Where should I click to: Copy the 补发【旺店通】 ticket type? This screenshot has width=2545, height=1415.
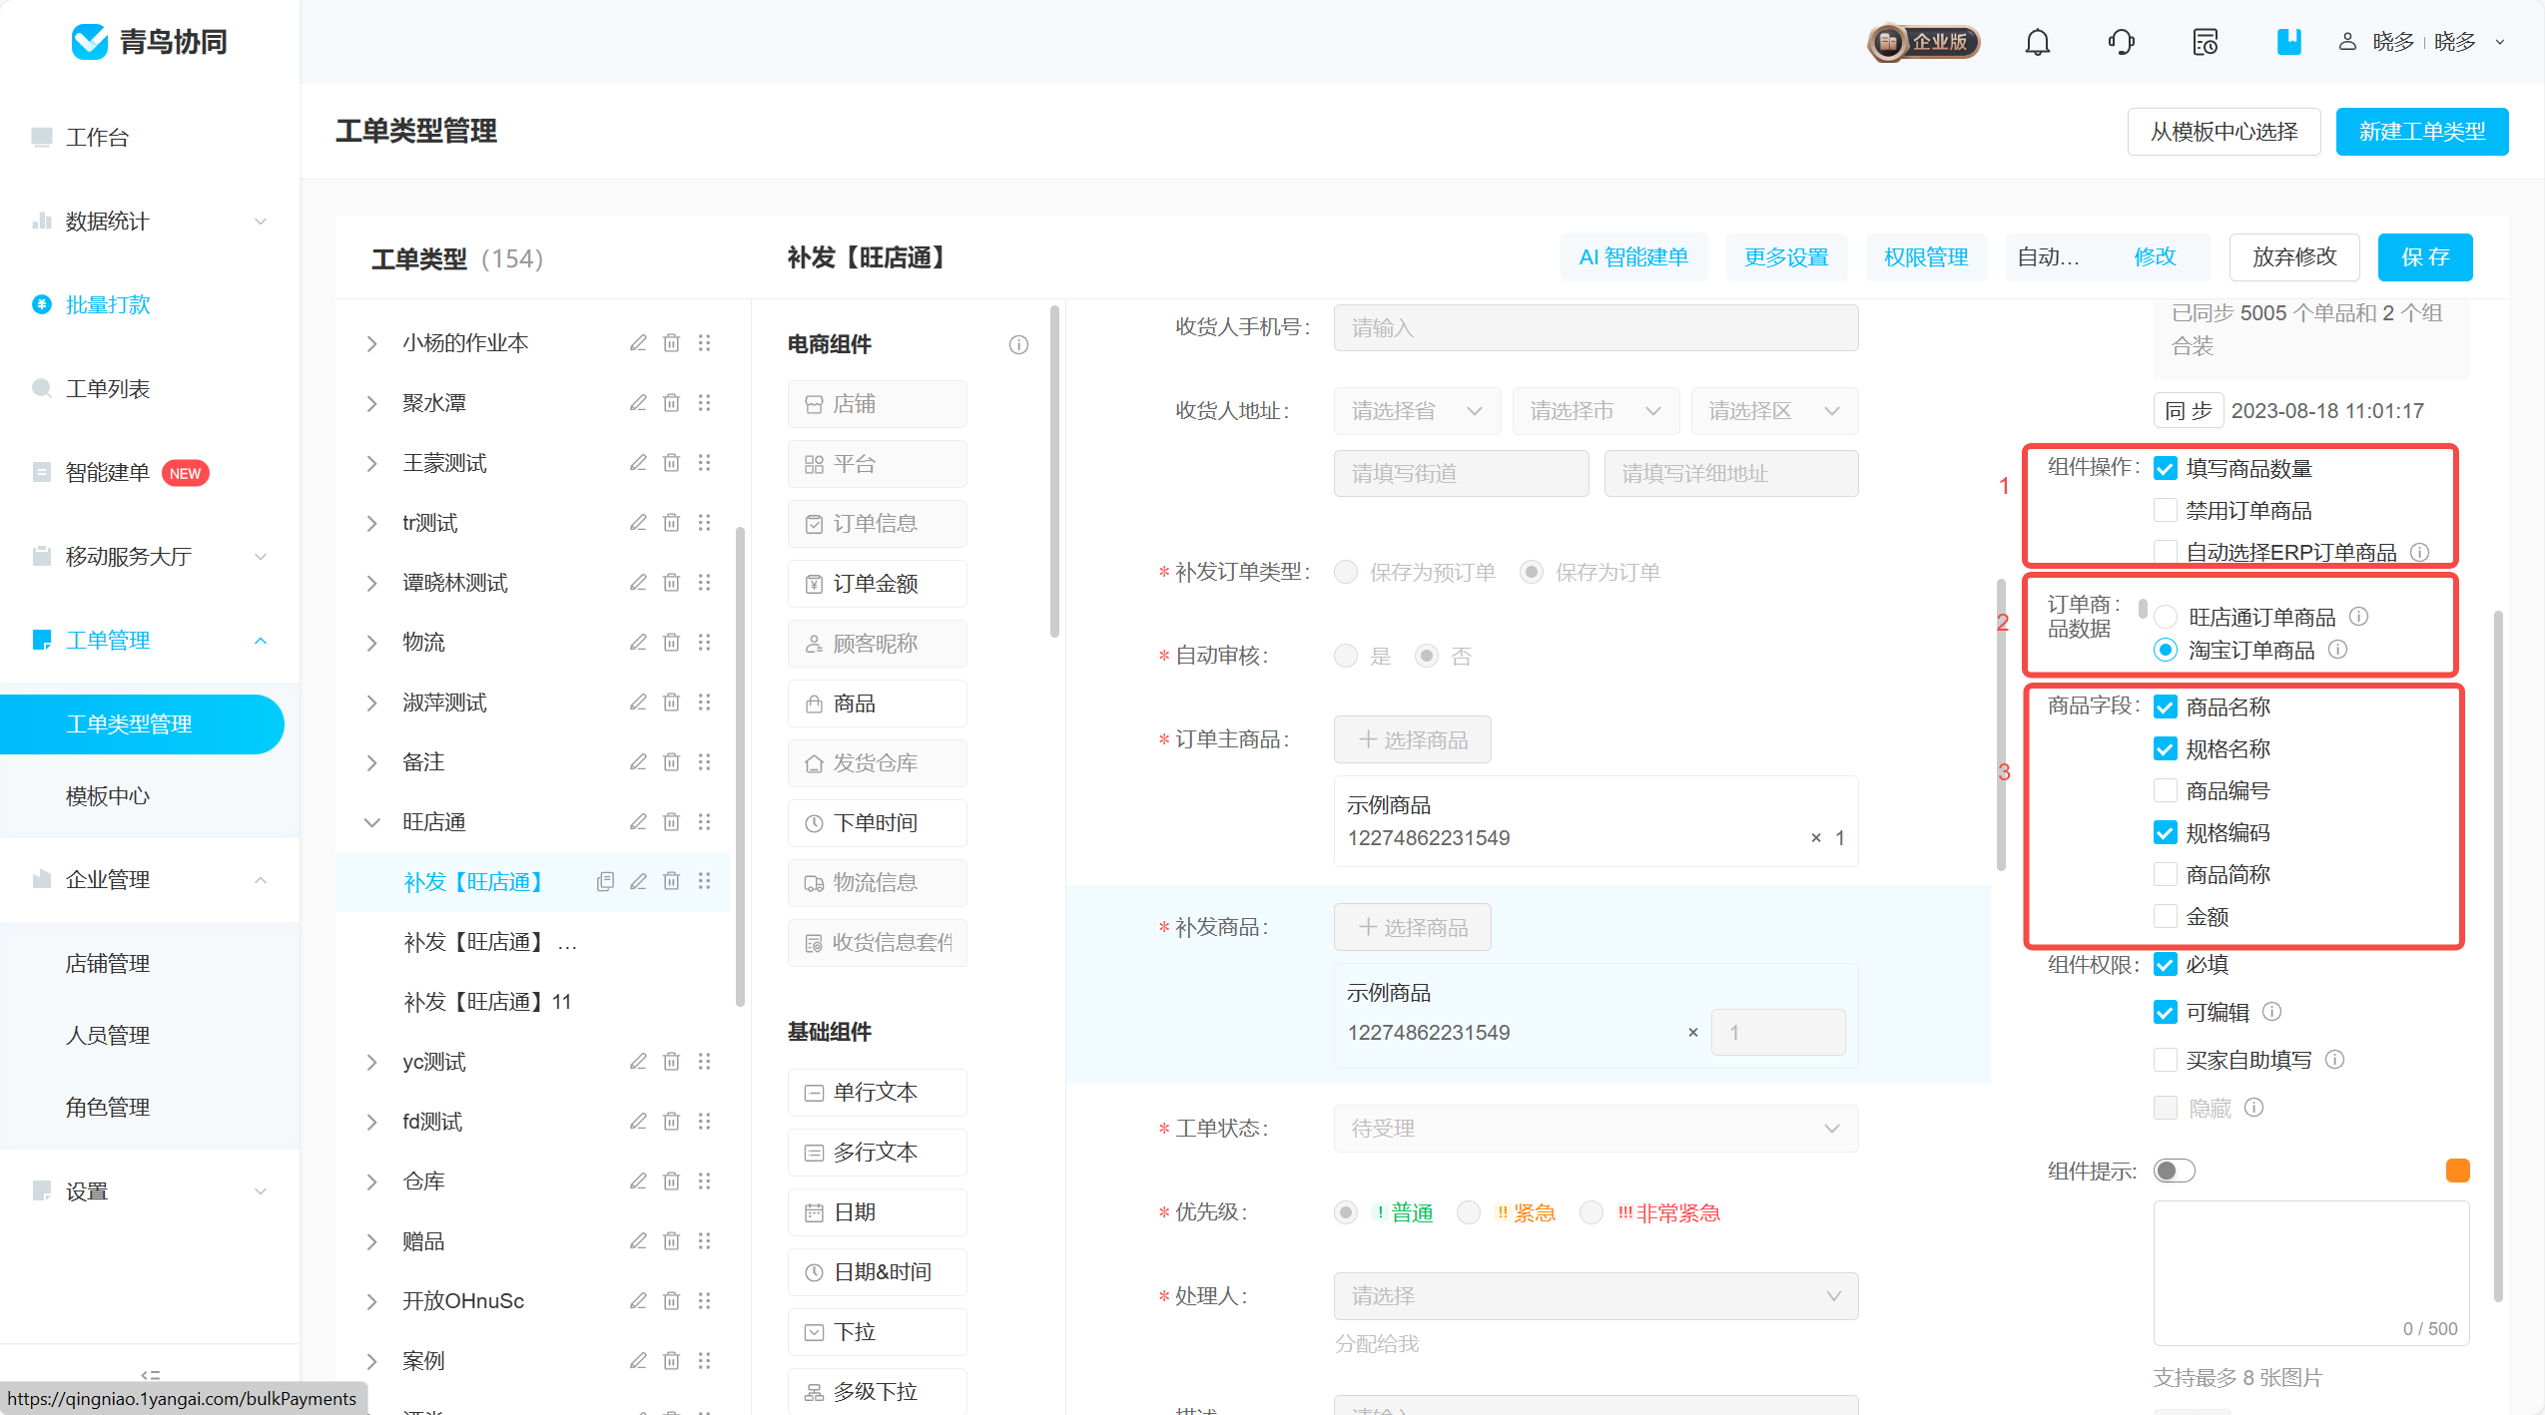click(x=605, y=881)
